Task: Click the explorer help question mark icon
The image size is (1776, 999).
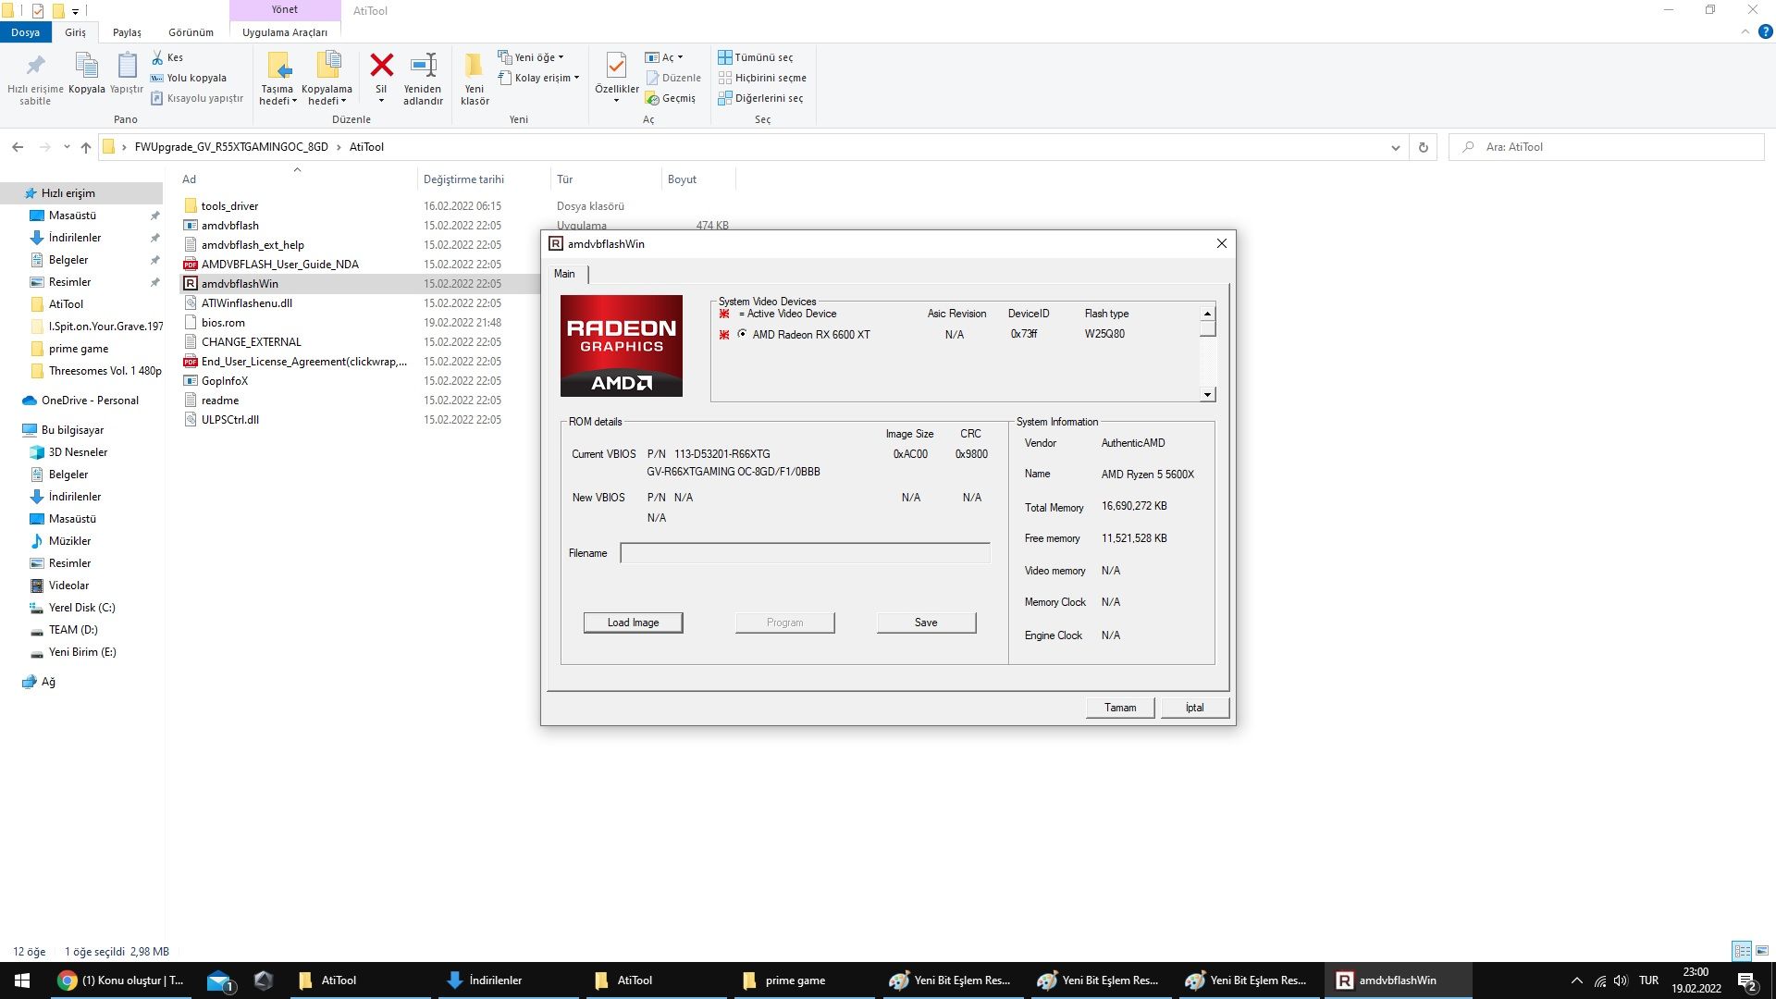Action: point(1765,31)
